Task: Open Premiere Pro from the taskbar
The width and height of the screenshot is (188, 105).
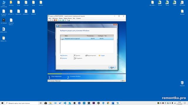Action: tap(94, 103)
